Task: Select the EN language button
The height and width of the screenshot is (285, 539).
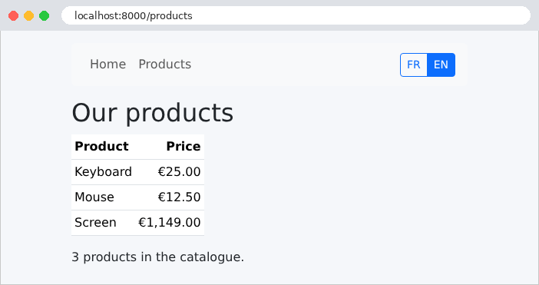Action: pyautogui.click(x=441, y=65)
